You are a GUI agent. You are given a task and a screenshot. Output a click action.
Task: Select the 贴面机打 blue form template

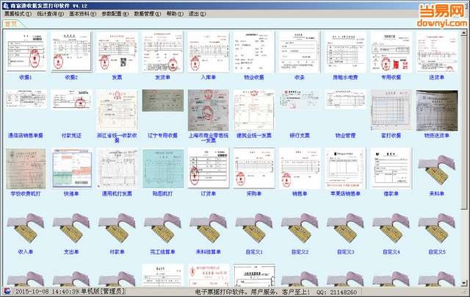point(163,168)
